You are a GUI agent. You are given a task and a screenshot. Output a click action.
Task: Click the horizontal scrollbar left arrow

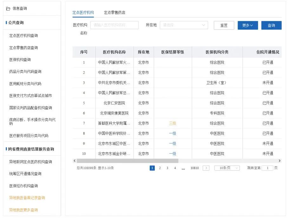pyautogui.click(x=75, y=161)
